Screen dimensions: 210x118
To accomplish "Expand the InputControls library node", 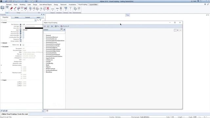I will pos(45,58).
